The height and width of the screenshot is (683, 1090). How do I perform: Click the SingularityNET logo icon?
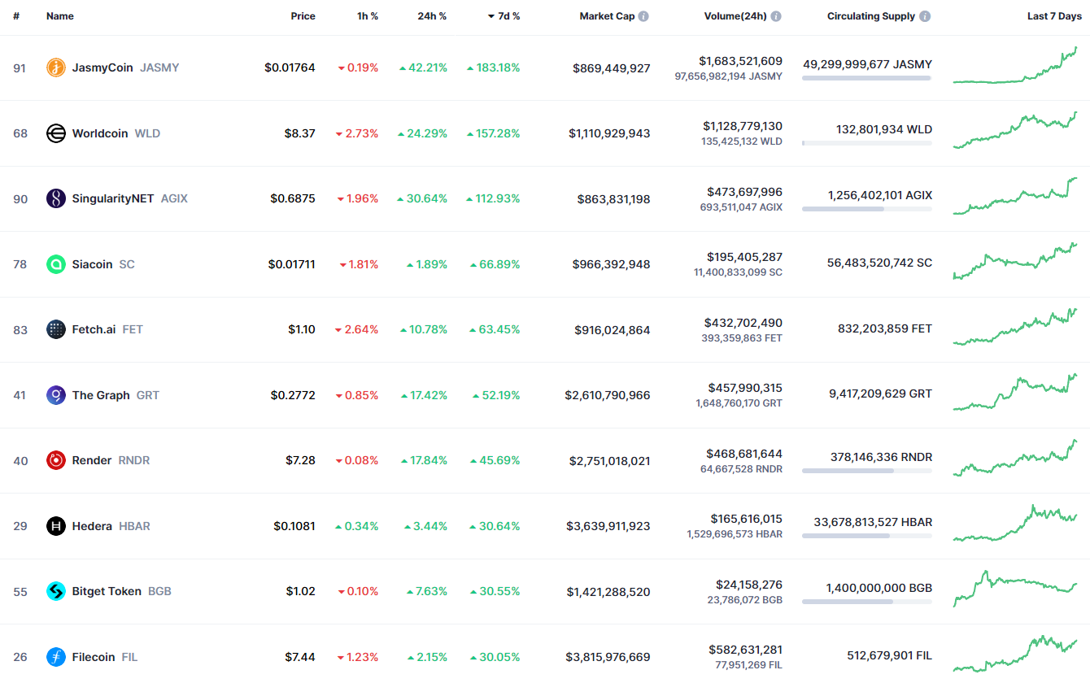[56, 198]
